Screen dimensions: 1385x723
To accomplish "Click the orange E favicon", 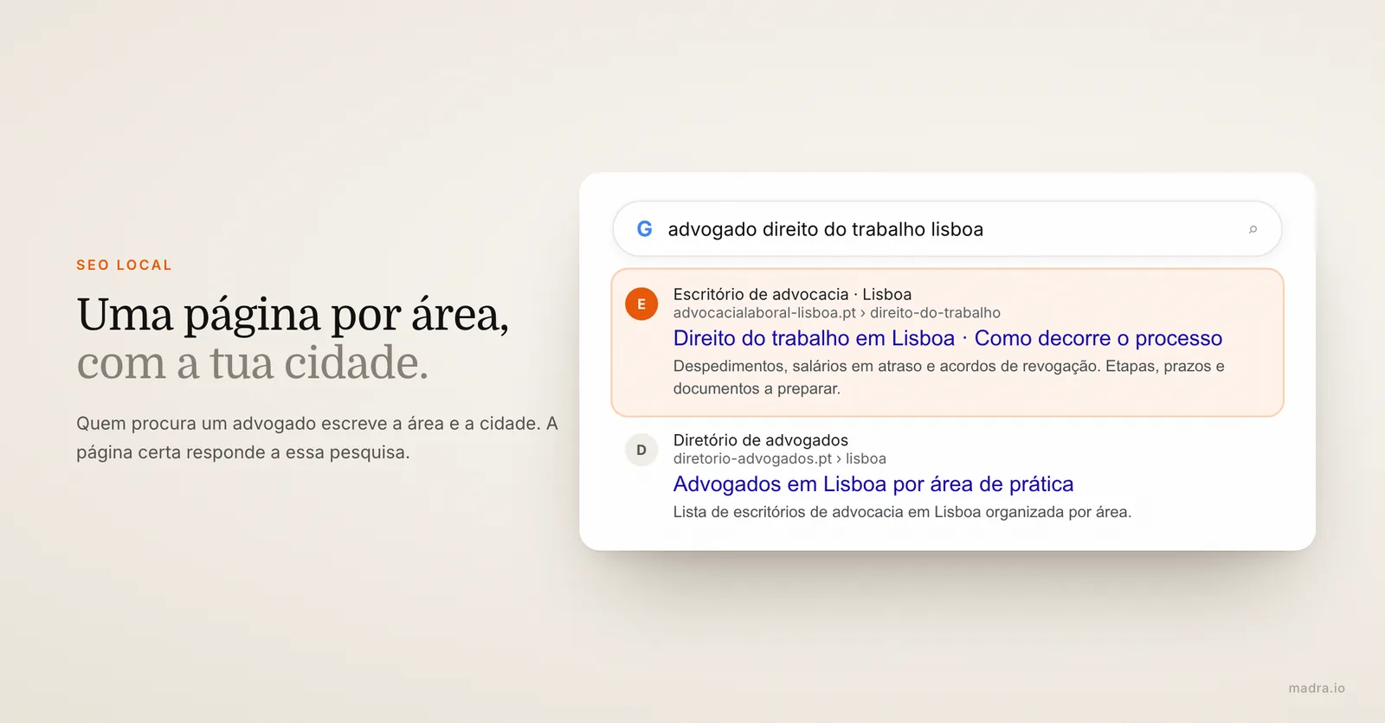I will point(641,304).
